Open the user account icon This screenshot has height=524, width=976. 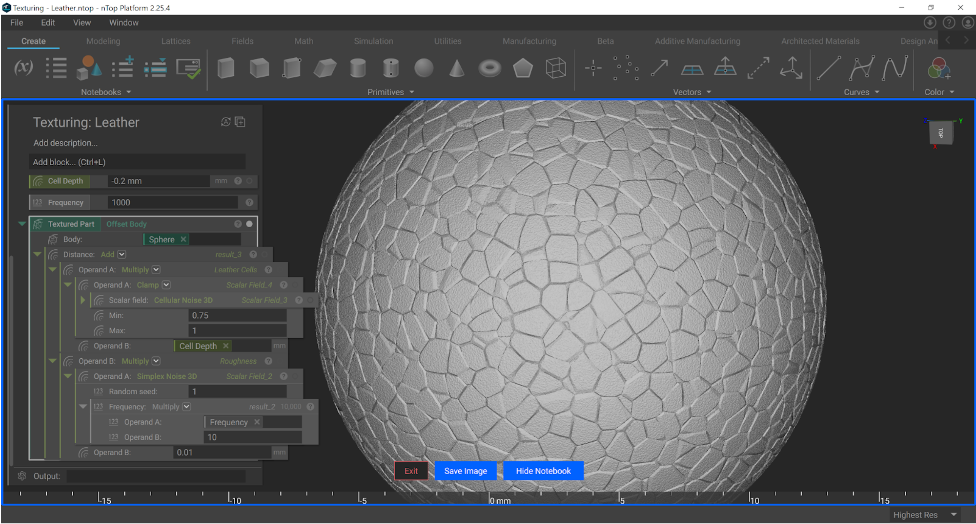click(968, 23)
